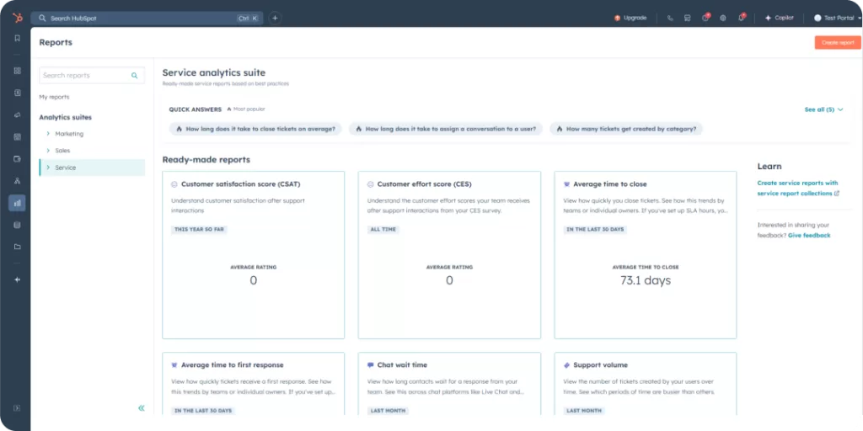The width and height of the screenshot is (863, 431).
Task: Click the Customer effort score card icon
Action: click(x=371, y=184)
